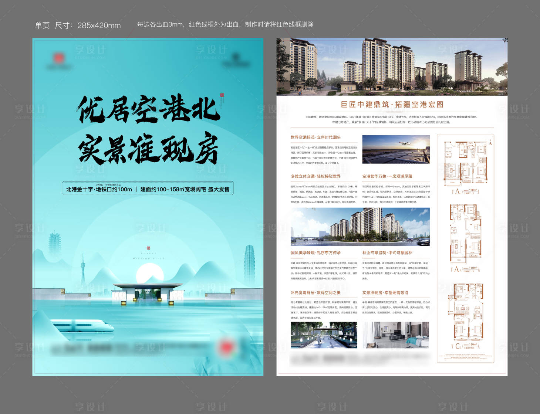Click the heading '空港繁华万象·一席观澜尽藏'

tap(387, 176)
